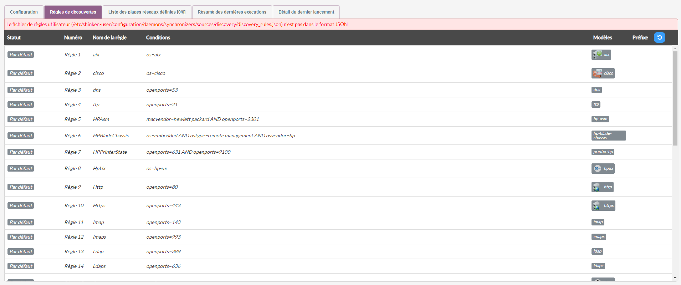Click the scrollbar up arrow
Screen dimensions: 681x285
(x=675, y=48)
